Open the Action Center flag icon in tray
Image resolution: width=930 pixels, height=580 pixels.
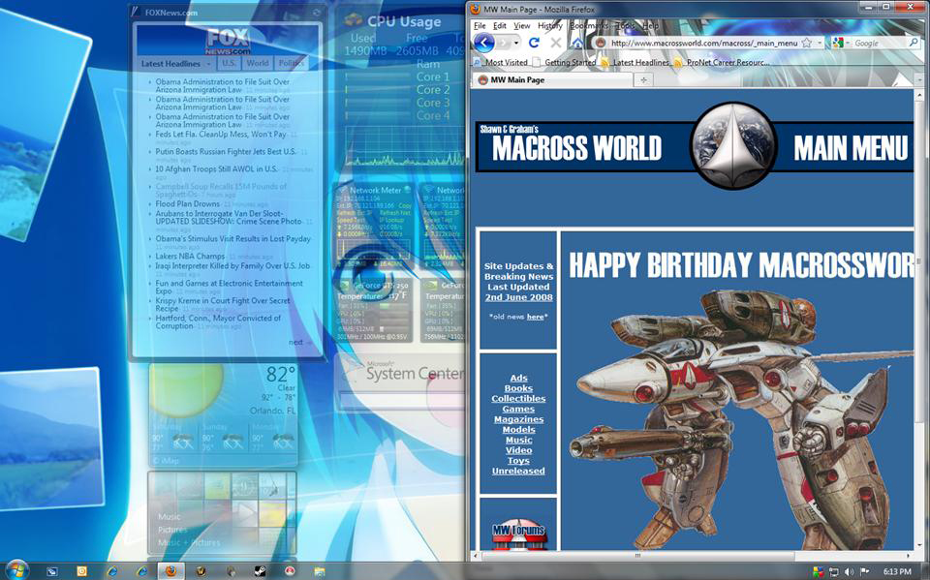(863, 571)
